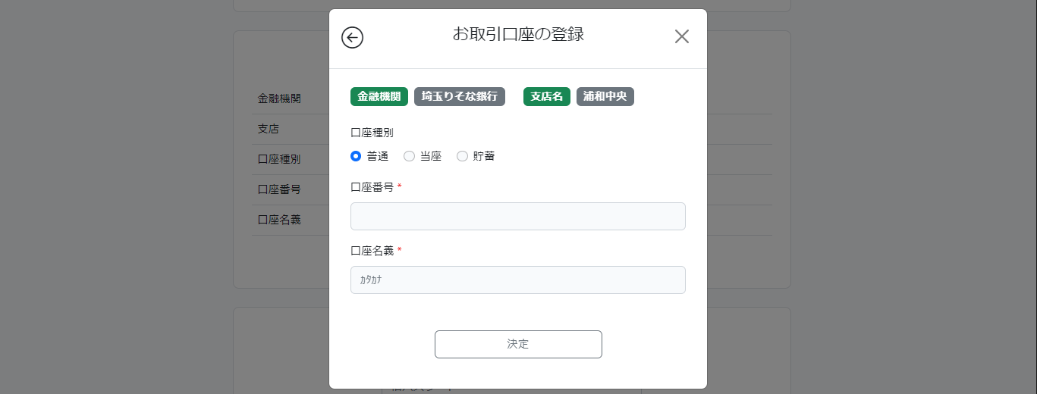Pick the 貯蓄 account type radio

click(462, 156)
